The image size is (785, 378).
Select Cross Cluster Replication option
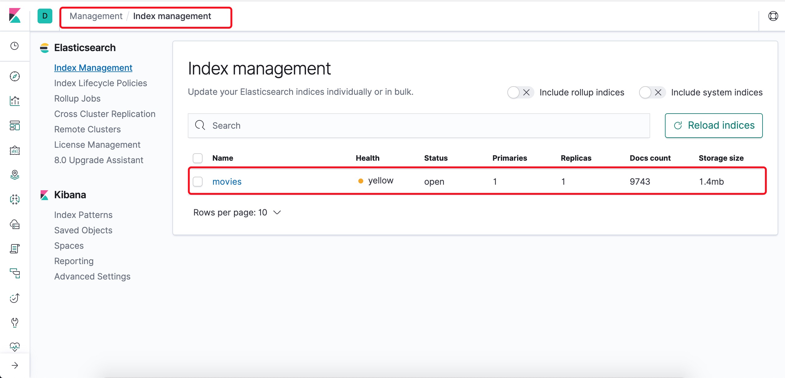(105, 114)
